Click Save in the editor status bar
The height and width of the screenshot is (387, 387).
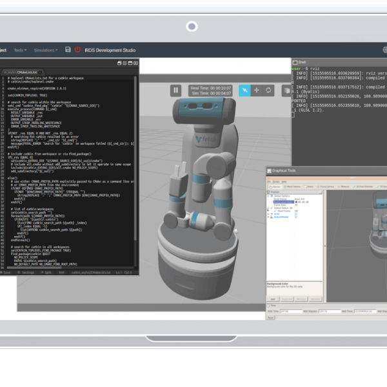click(x=5, y=272)
